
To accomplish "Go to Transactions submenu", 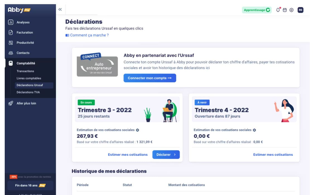I will point(25,71).
